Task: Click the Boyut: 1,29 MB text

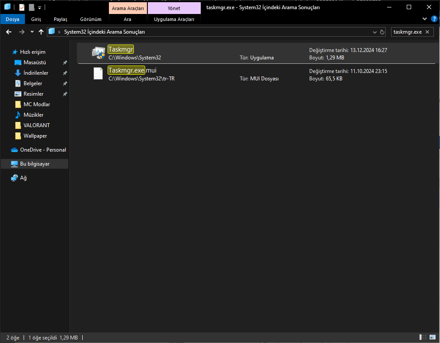Action: point(327,58)
